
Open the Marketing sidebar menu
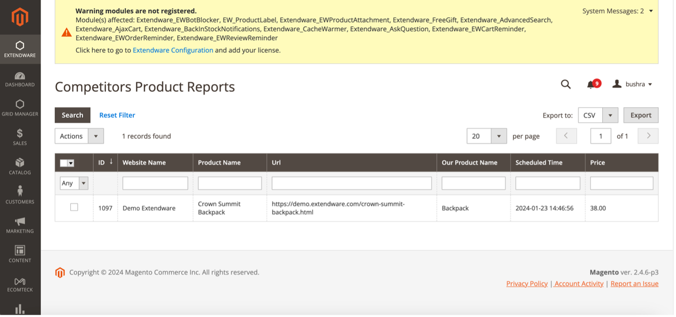[20, 225]
